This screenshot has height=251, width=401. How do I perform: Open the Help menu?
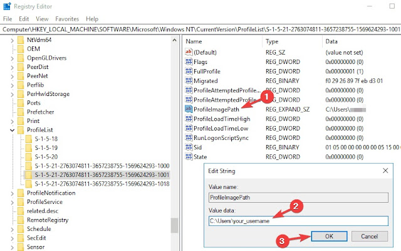pos(92,19)
